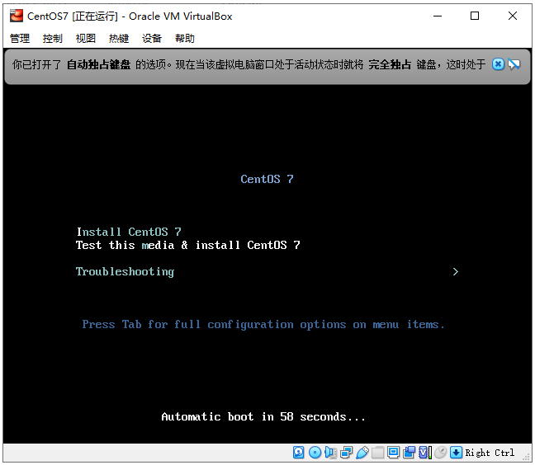Click the mouse integration status icon
535x465 pixels.
click(440, 453)
